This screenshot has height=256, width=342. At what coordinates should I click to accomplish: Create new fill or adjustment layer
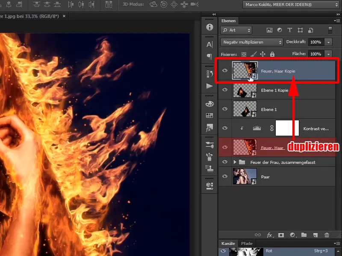pos(292,235)
